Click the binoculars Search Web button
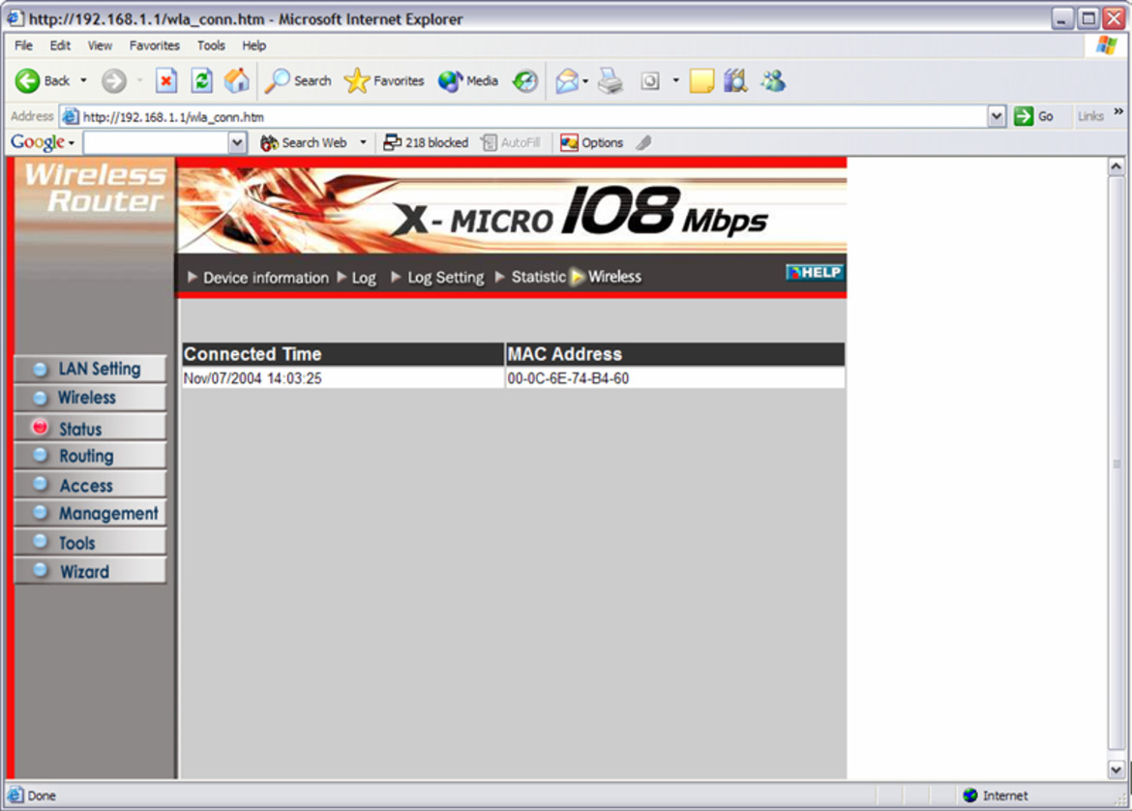1132x811 pixels. pyautogui.click(x=304, y=143)
